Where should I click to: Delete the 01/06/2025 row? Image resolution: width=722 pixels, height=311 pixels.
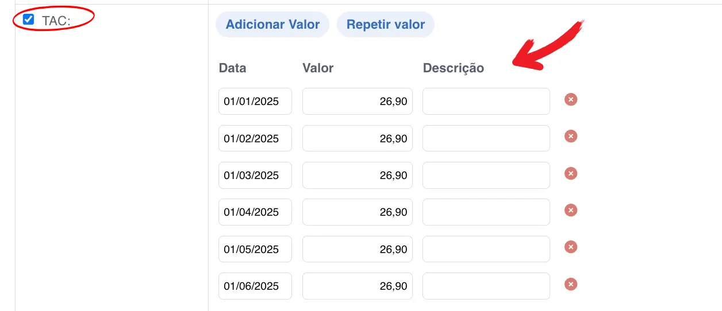click(x=571, y=284)
